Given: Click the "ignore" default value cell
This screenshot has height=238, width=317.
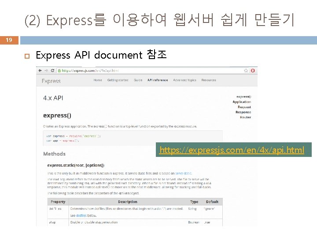Looking at the screenshot, I should click(209, 208).
